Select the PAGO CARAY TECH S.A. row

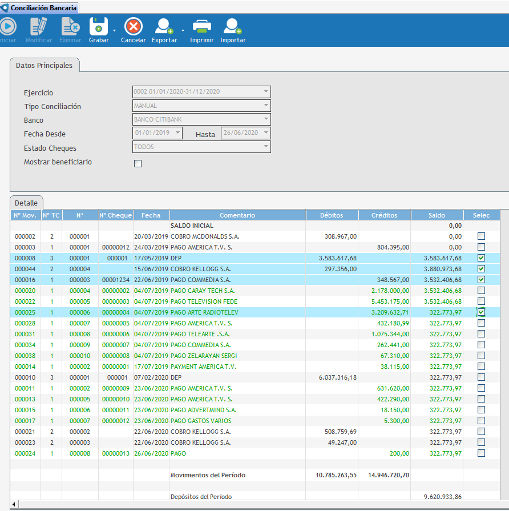coord(203,291)
